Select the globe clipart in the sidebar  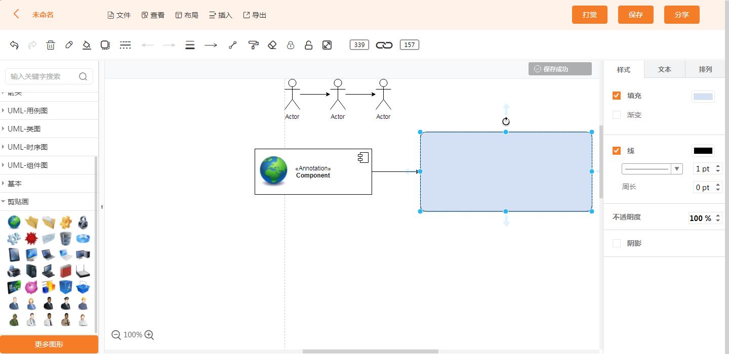(14, 222)
